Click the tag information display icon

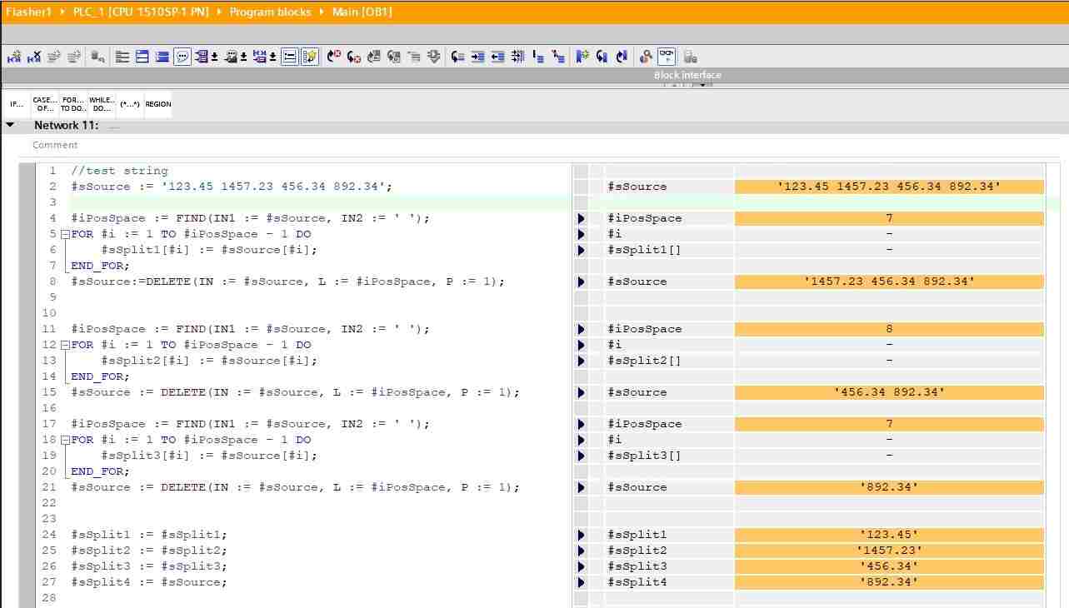pos(231,57)
